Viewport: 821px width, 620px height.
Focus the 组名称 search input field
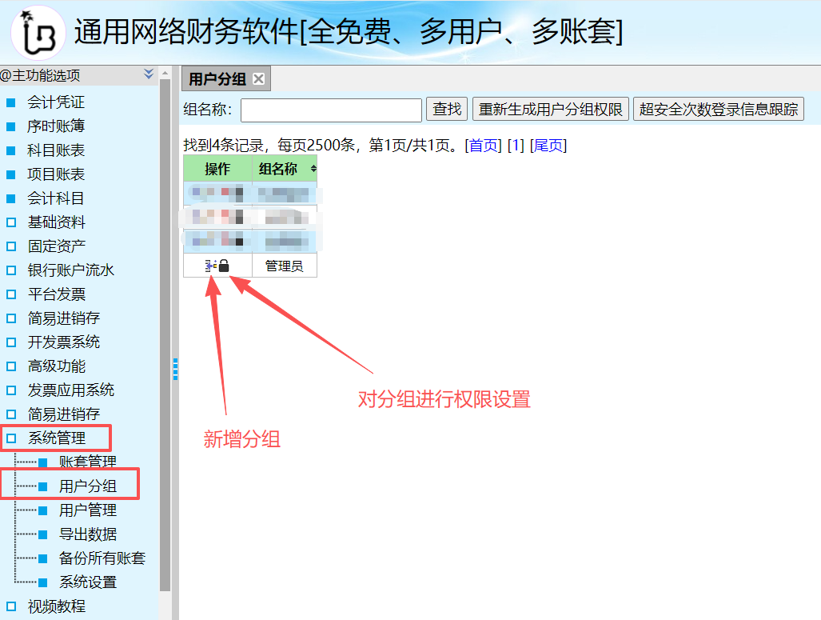[331, 110]
